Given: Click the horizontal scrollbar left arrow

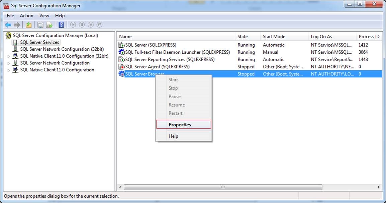Looking at the screenshot, I should [120, 187].
